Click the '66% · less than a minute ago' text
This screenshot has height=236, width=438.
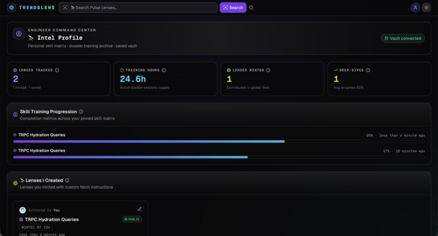point(396,135)
